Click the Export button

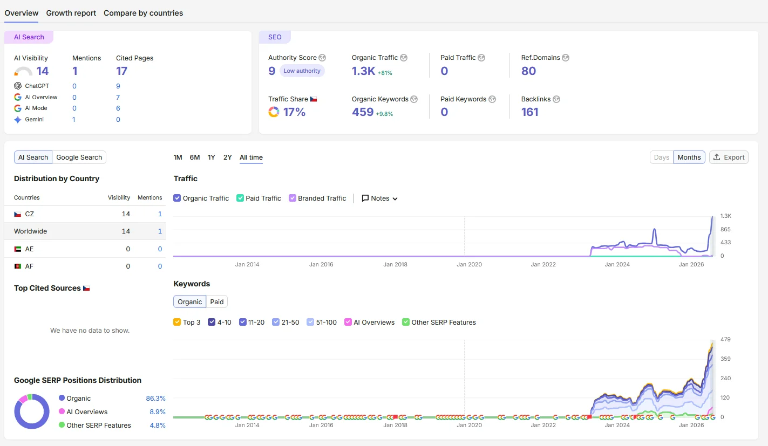click(729, 157)
